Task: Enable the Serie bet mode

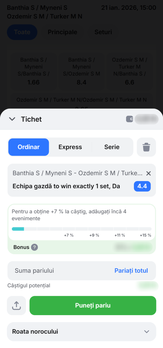Action: pos(112,147)
